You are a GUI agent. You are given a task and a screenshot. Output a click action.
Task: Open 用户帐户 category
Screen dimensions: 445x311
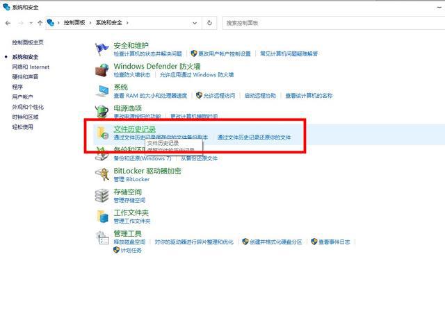[23, 97]
